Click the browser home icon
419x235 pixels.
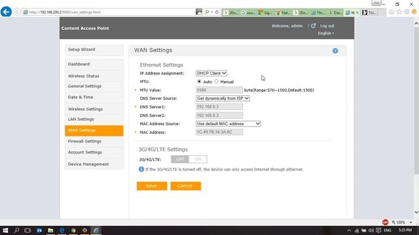392,12
